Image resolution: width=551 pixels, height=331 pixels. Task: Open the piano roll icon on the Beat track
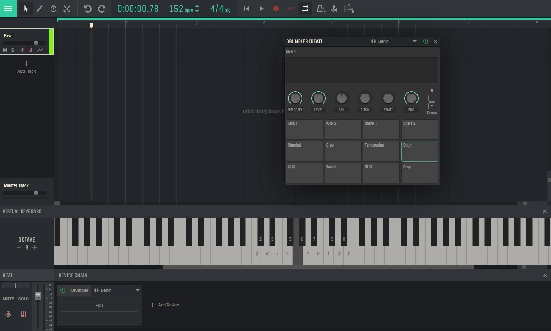click(x=30, y=50)
